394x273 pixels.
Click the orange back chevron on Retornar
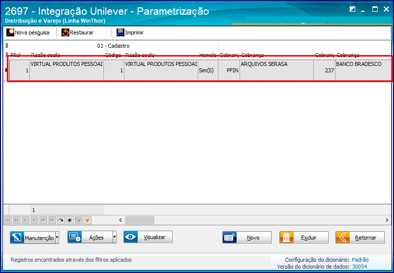click(342, 237)
